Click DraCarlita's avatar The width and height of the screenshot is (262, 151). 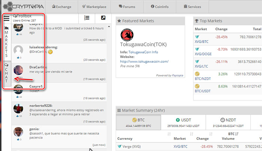(x=18, y=70)
